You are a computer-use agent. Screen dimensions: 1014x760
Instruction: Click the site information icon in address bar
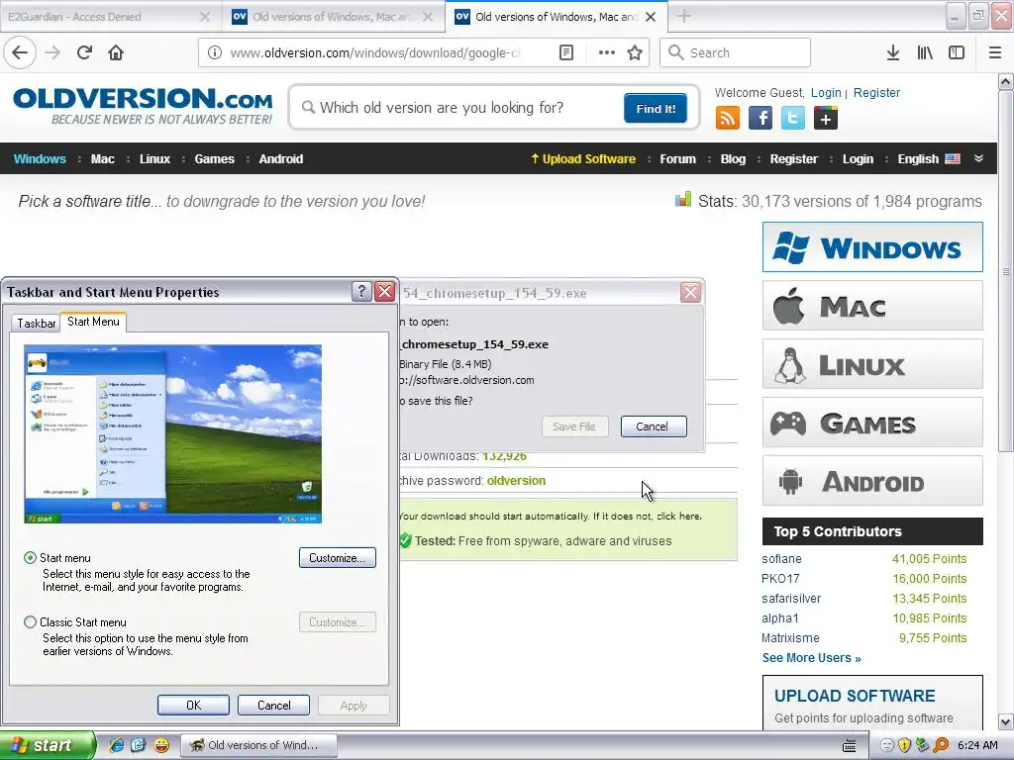click(x=215, y=53)
